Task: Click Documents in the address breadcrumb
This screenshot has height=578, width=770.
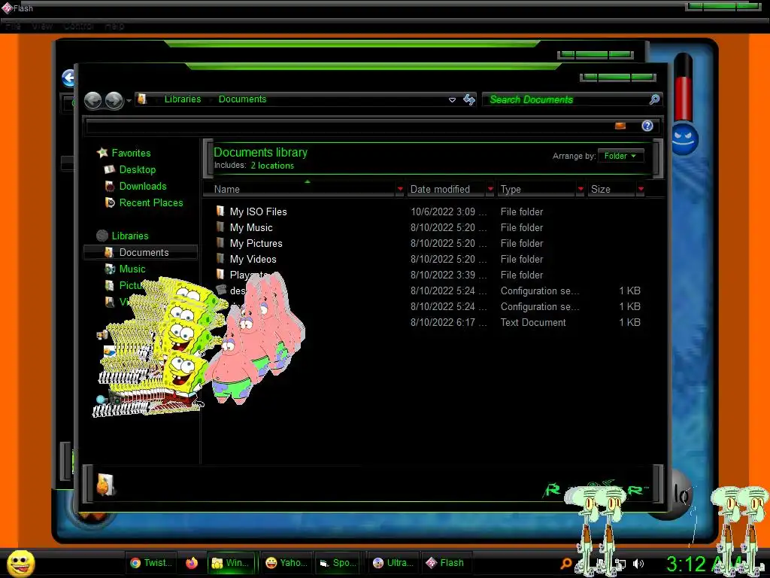Action: point(243,99)
